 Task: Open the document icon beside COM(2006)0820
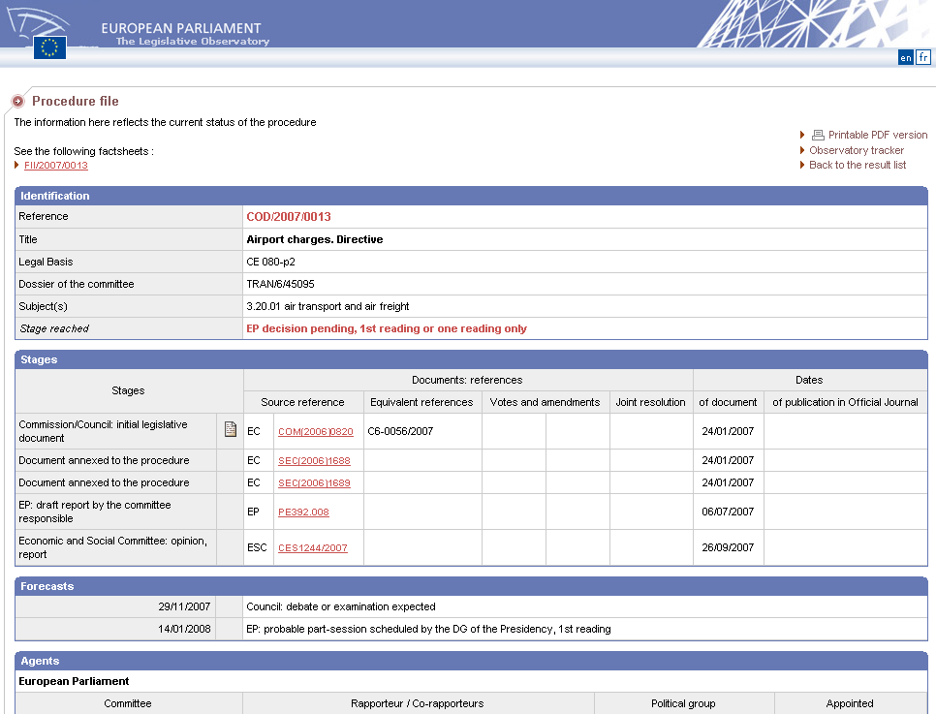point(230,428)
